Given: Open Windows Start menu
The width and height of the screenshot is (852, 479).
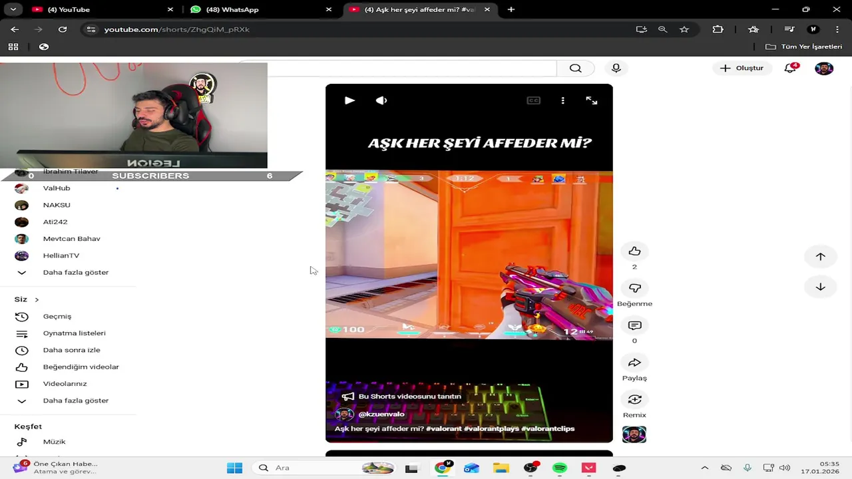Looking at the screenshot, I should click(x=234, y=468).
